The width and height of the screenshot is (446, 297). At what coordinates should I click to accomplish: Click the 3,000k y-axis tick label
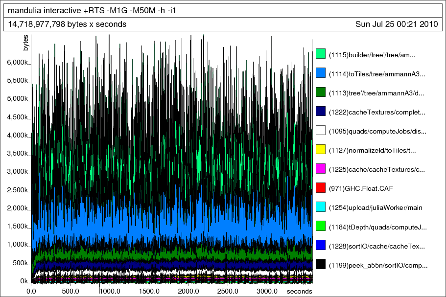point(17,172)
